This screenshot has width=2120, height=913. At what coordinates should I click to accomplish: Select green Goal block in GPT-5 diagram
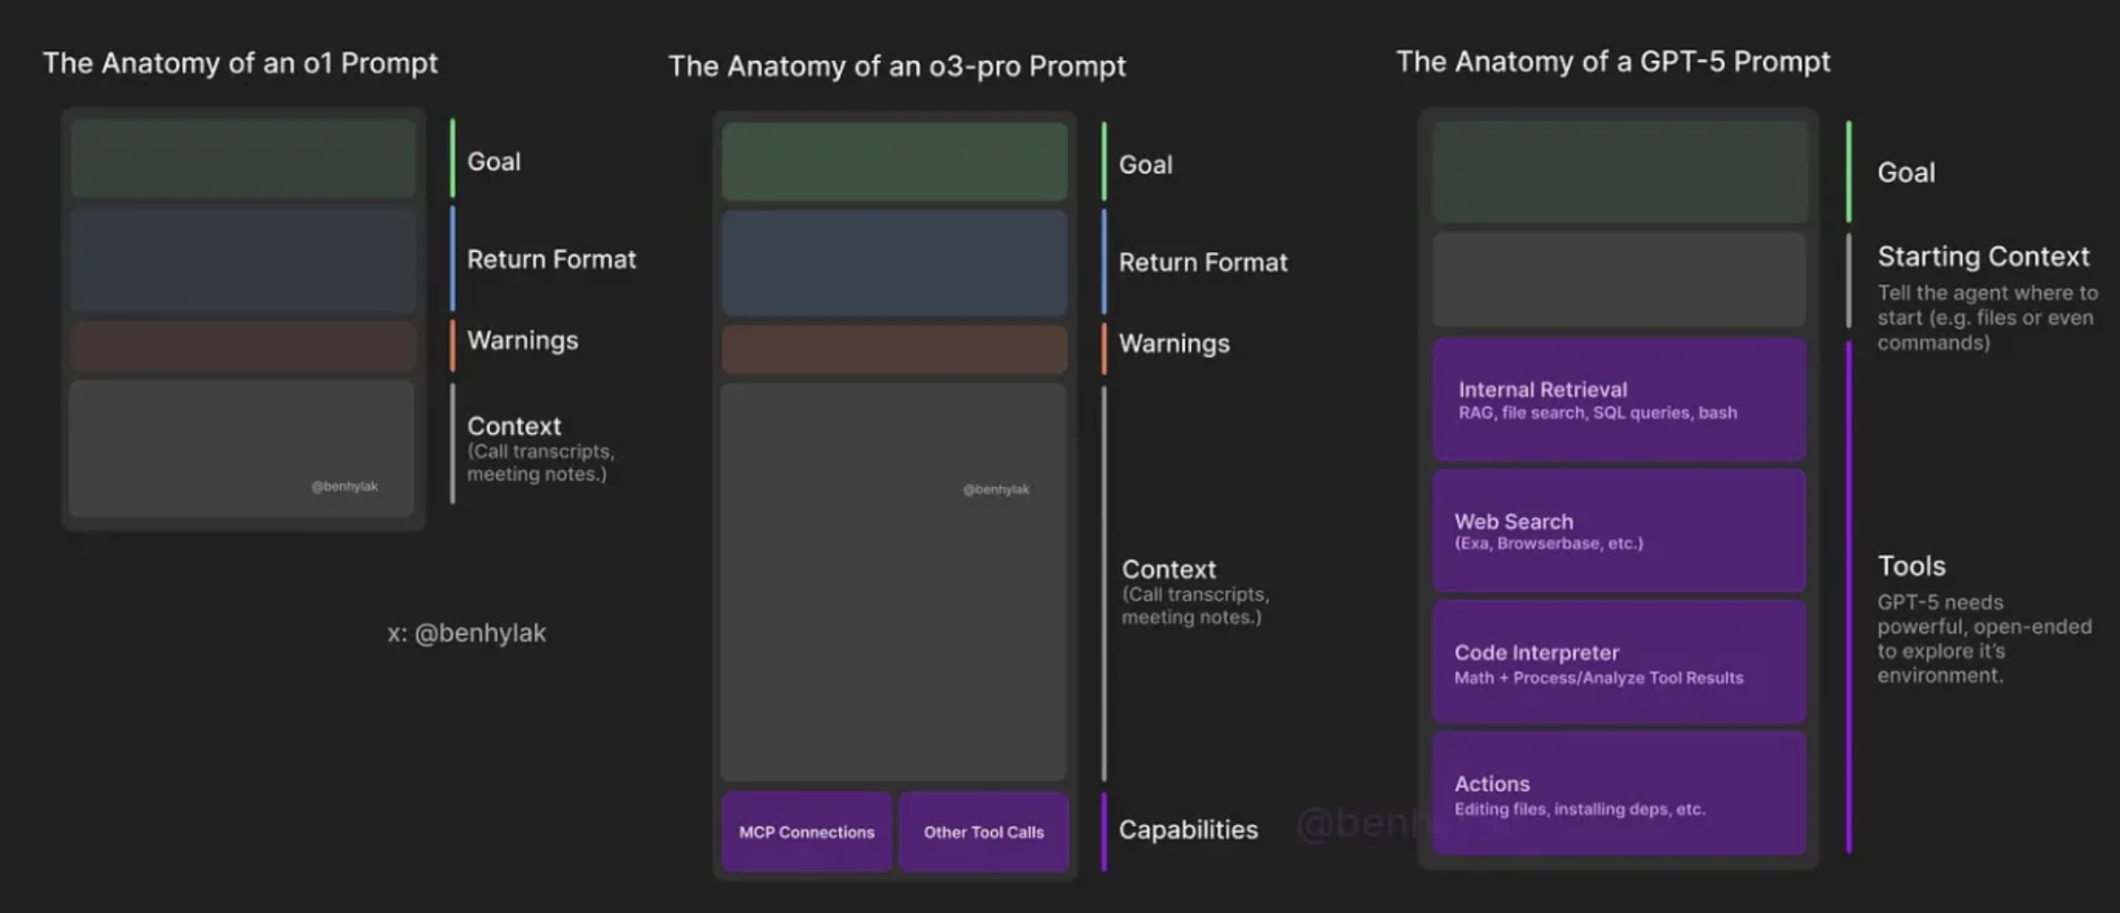1620,172
